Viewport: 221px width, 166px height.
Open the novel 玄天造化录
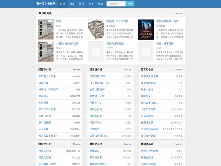click(147, 123)
